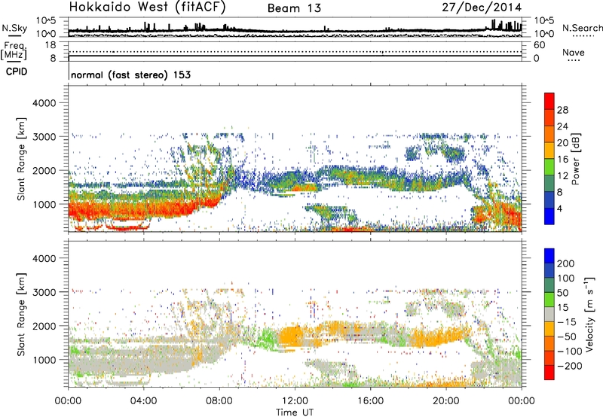
Task: Click the solid frequency line in Freq panel
Action: click(x=295, y=56)
